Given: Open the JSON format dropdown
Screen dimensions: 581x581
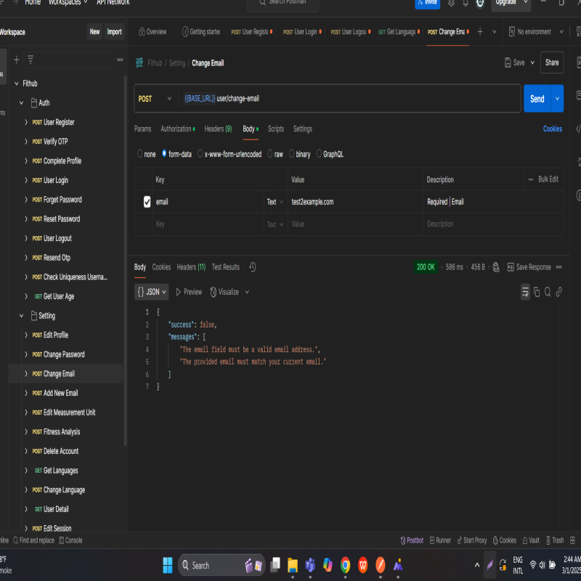Looking at the screenshot, I should coord(152,292).
